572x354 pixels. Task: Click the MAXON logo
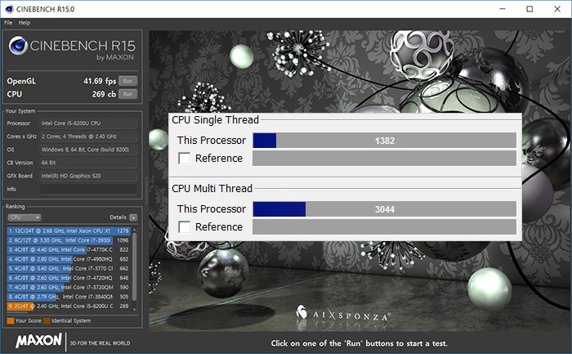(38, 341)
